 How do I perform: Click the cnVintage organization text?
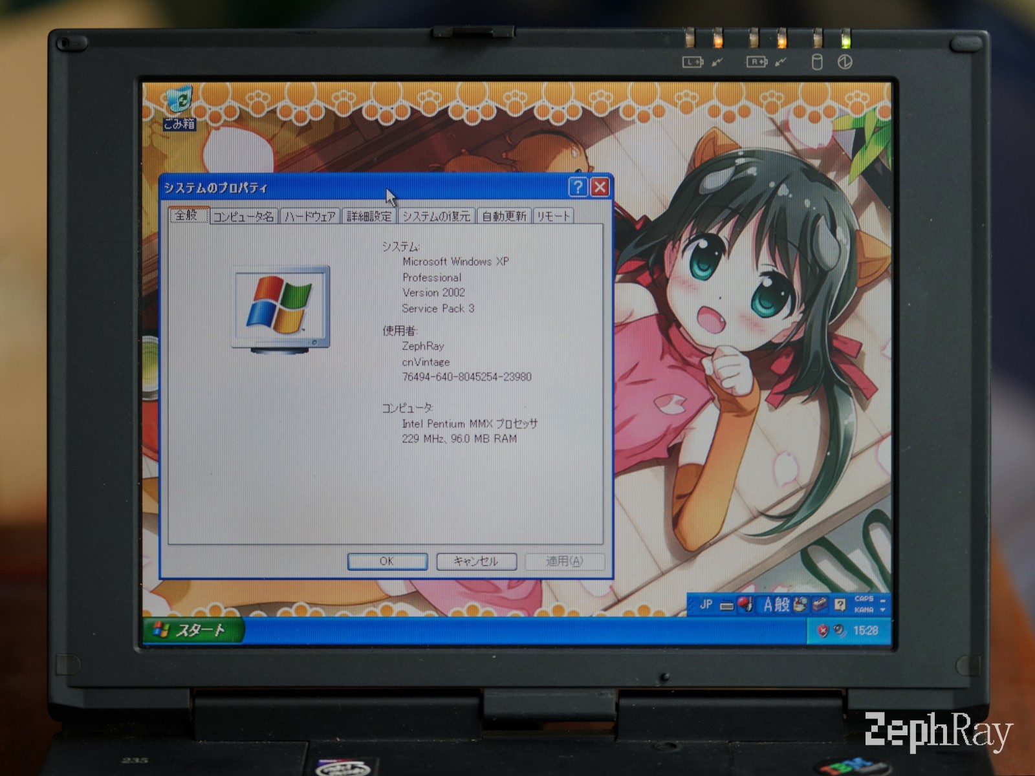point(426,362)
